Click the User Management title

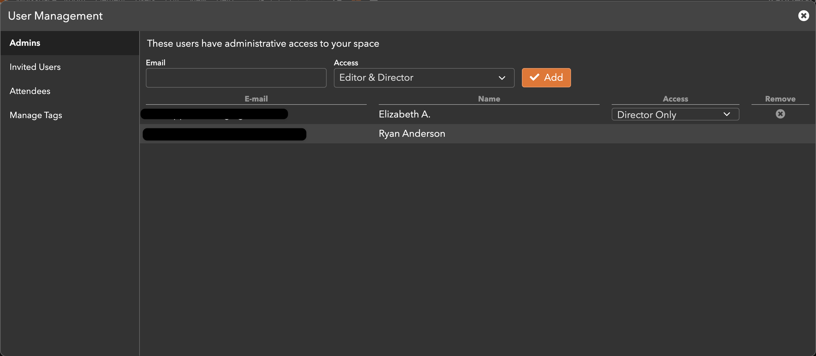[55, 16]
